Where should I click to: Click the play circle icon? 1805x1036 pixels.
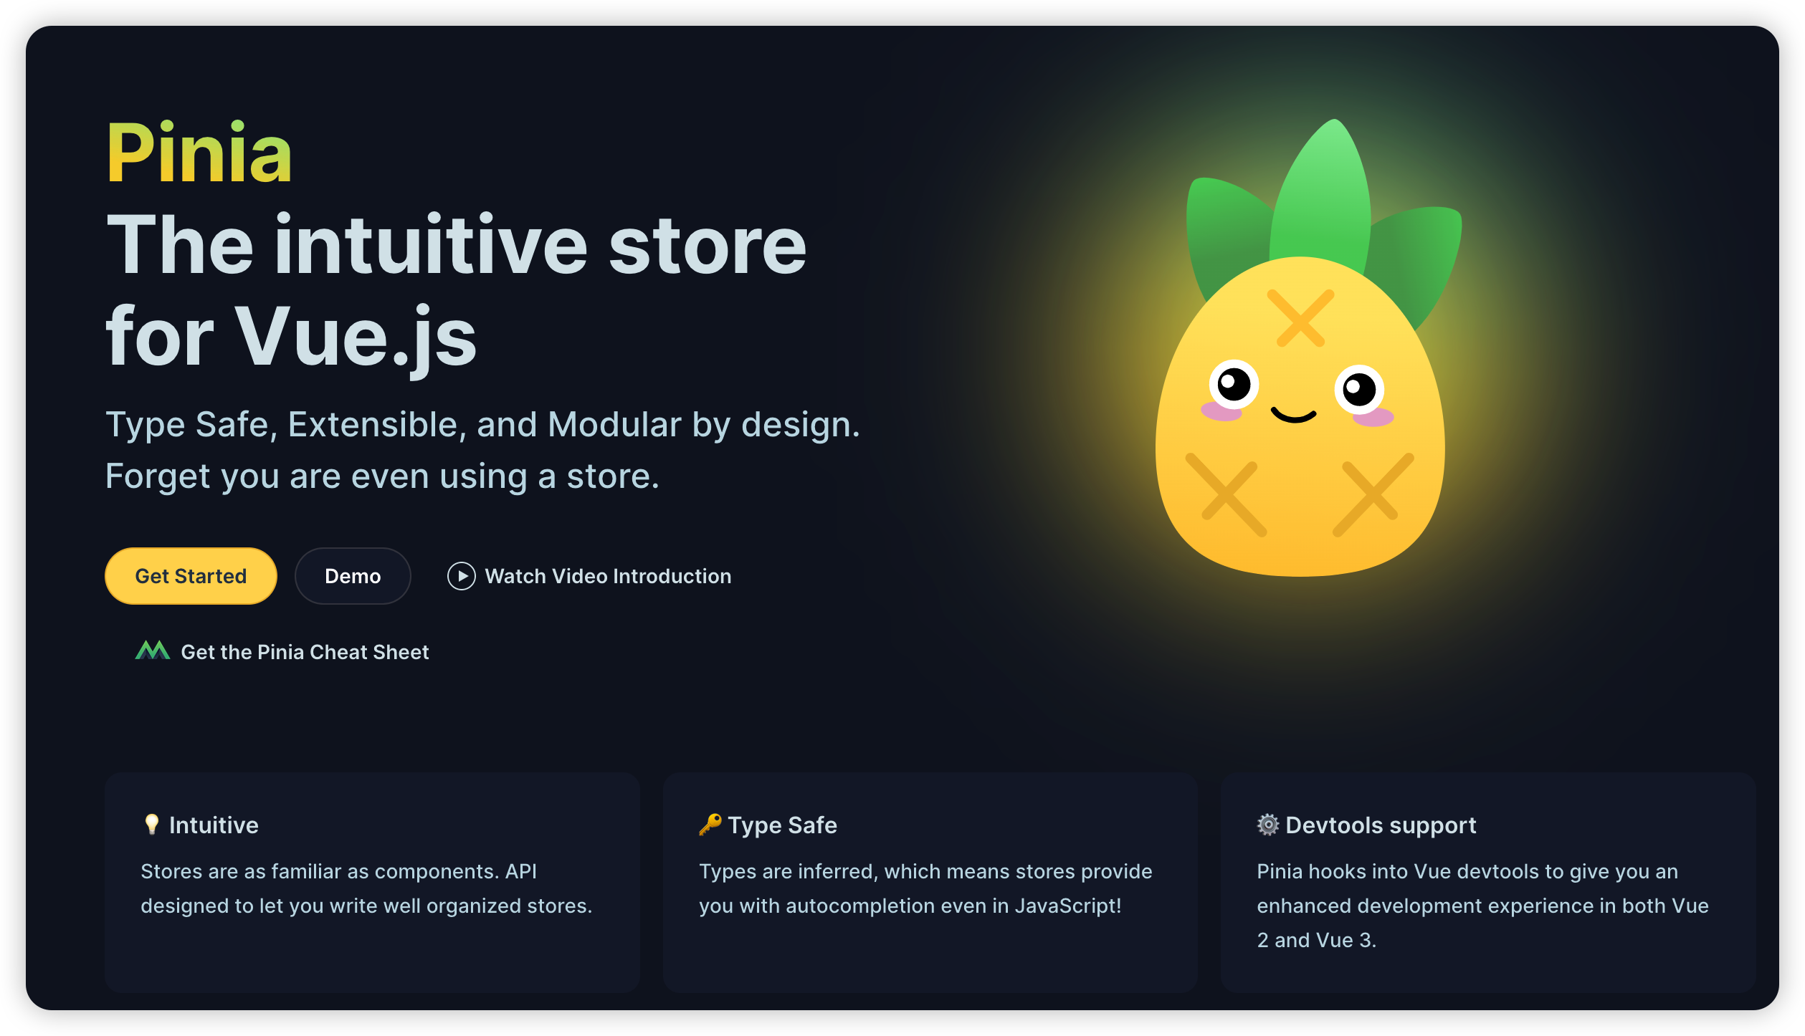tap(461, 576)
